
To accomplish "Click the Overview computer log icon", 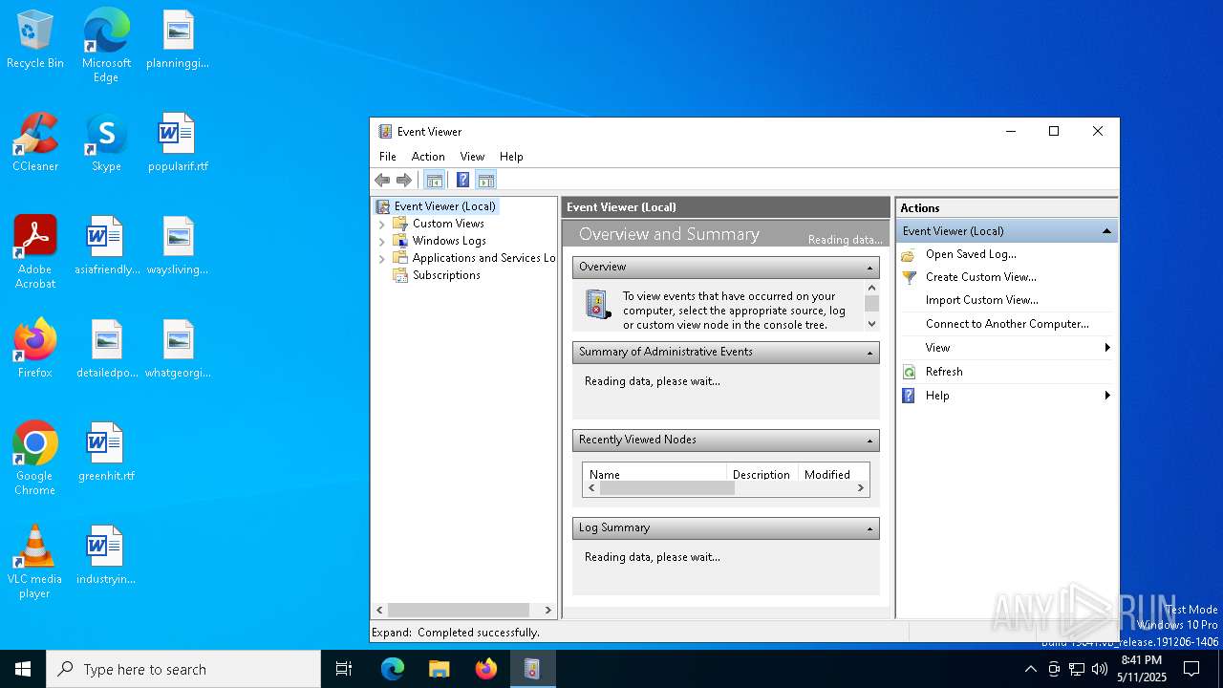I will click(598, 305).
